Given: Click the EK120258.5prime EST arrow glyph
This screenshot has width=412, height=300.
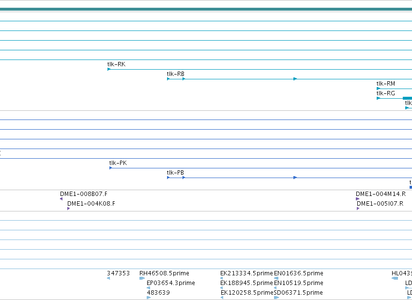Looking at the screenshot, I should [x=222, y=298].
